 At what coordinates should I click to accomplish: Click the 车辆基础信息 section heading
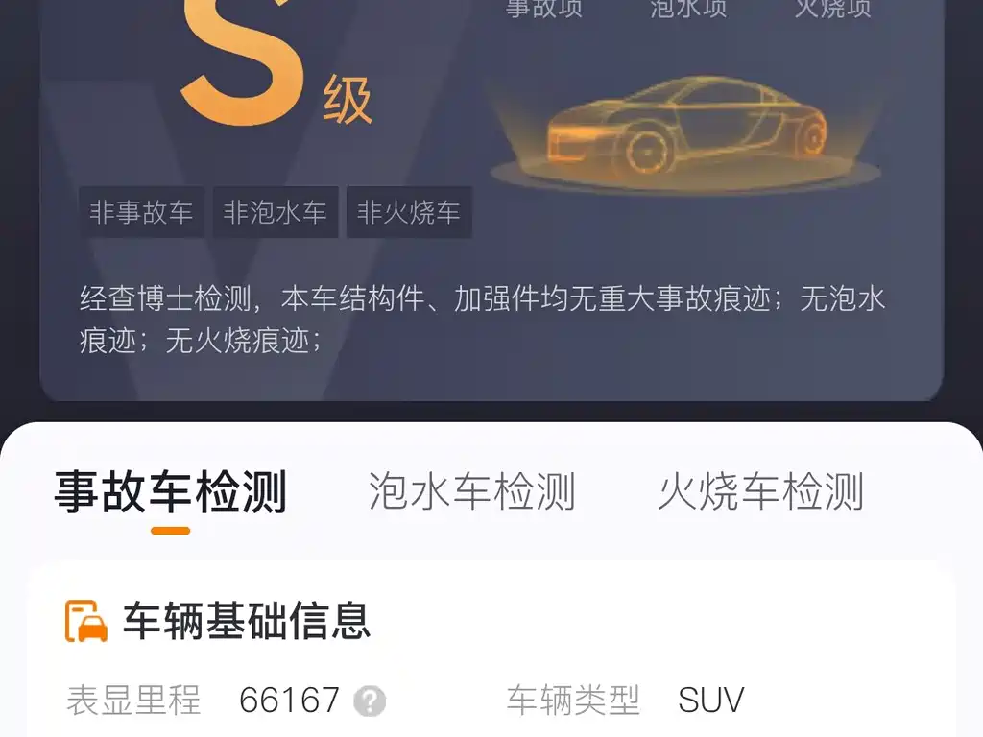pos(247,621)
